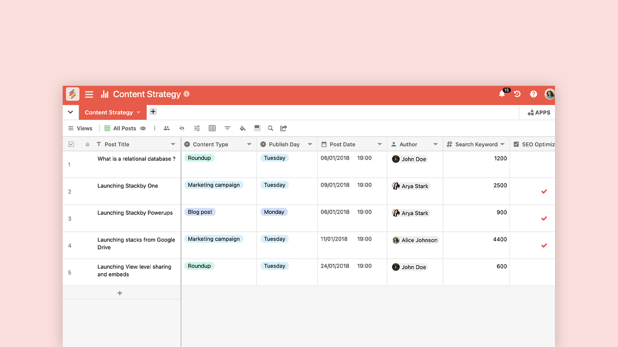
Task: Open the search magnifier in toolbar
Action: pyautogui.click(x=270, y=128)
